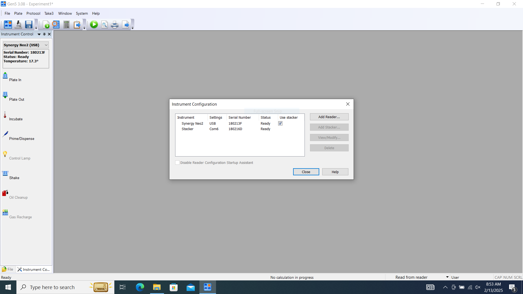
Task: Click the Add Reader button
Action: click(x=329, y=117)
